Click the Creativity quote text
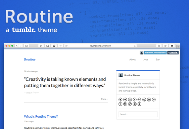The image size is (189, 129). coord(65,82)
